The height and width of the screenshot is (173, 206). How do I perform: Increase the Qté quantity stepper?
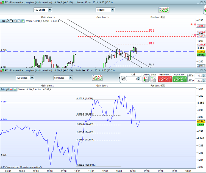point(139,78)
